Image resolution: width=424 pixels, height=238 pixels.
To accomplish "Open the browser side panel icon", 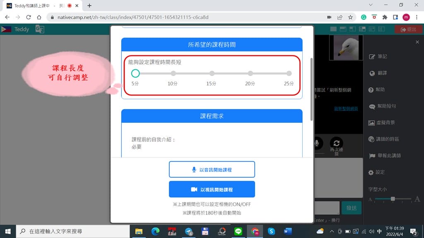I will (395, 17).
